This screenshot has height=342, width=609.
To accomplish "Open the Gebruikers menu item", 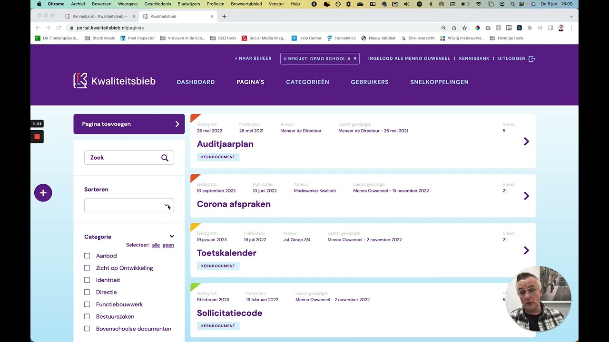I will [x=370, y=82].
